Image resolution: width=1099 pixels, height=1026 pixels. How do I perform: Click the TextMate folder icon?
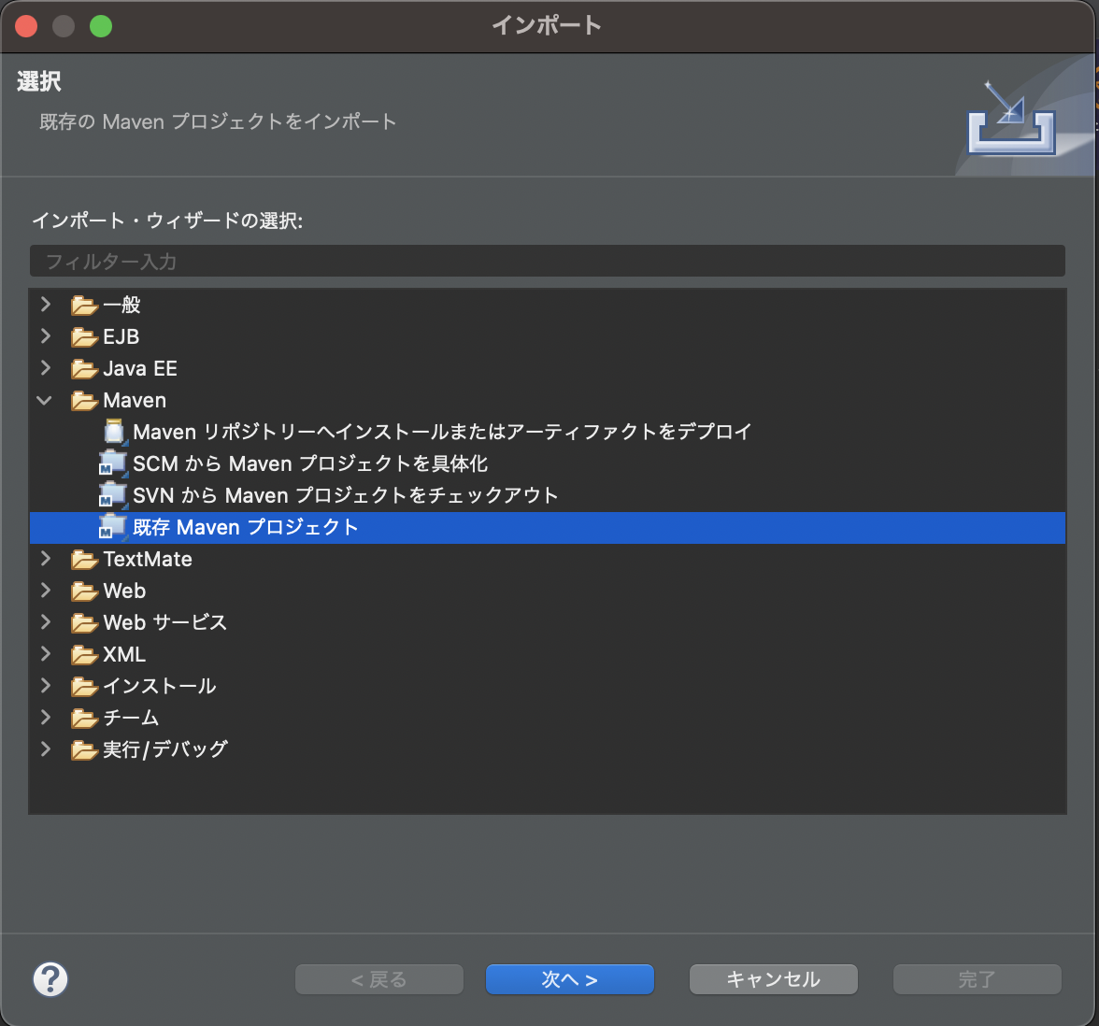[x=84, y=559]
